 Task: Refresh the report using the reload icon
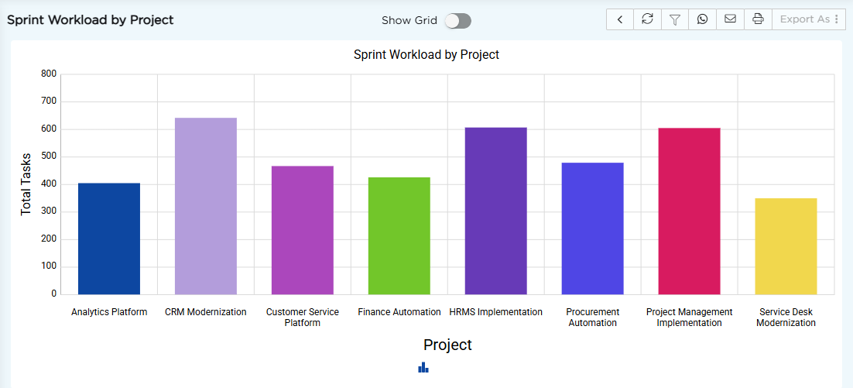(647, 19)
